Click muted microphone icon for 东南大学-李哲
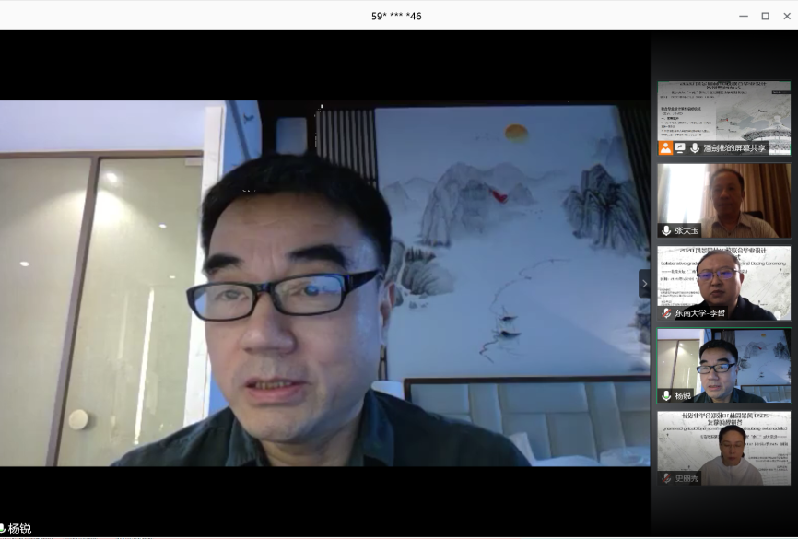Viewport: 798px width, 539px height. (x=666, y=313)
